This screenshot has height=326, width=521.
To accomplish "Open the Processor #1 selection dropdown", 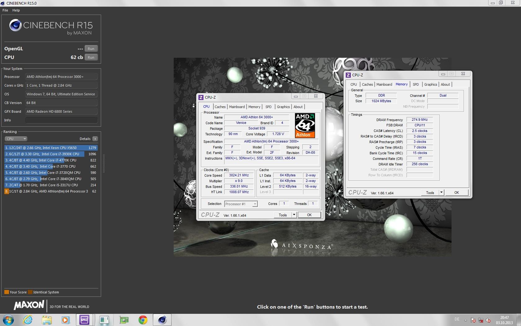I will [241, 204].
